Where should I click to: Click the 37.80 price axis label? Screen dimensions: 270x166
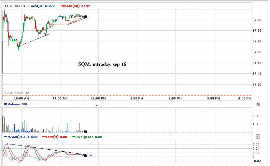point(257,31)
